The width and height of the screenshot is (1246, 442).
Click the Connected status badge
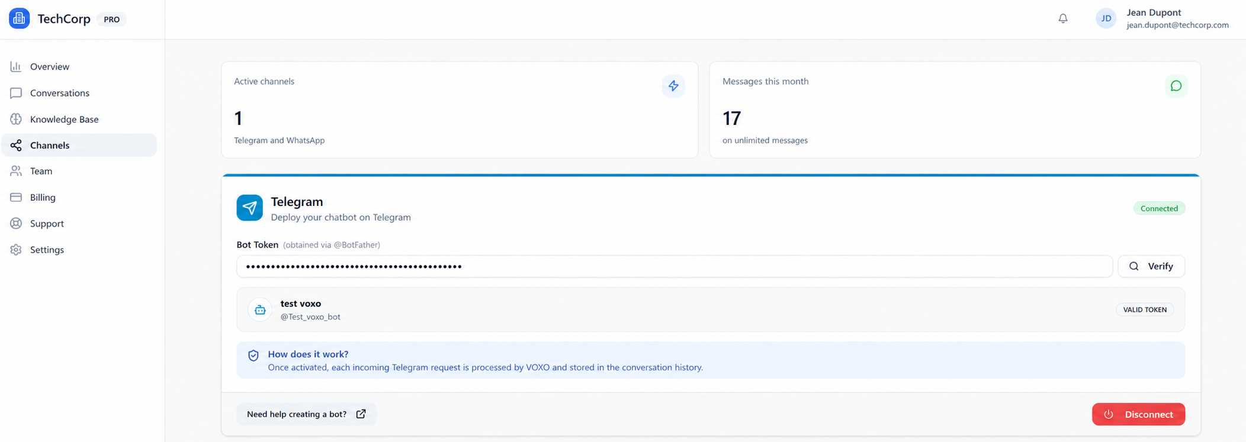tap(1159, 208)
